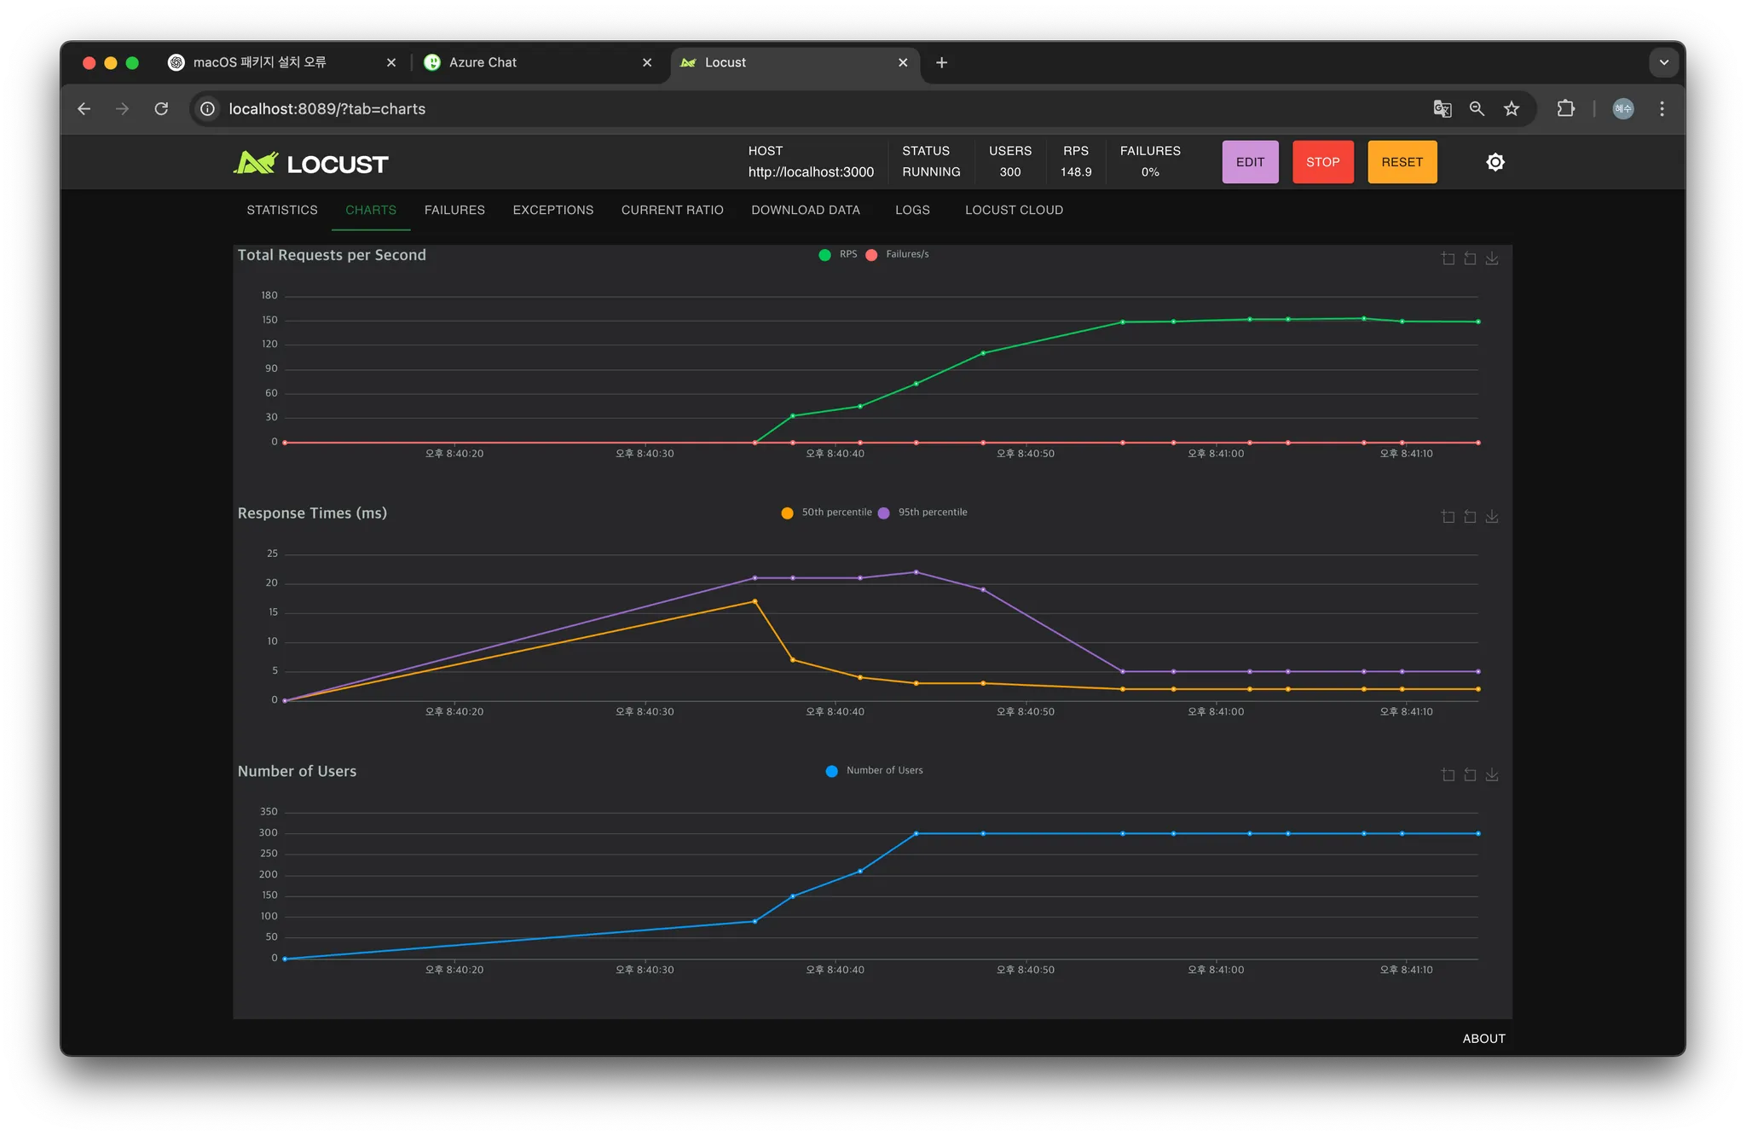This screenshot has height=1136, width=1746.
Task: Click the orange Reset button
Action: [x=1402, y=162]
